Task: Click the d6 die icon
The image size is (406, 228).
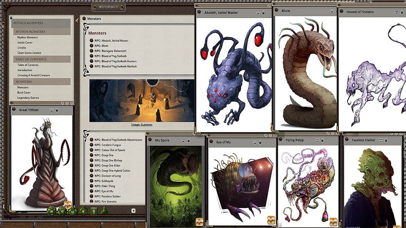Action: pyautogui.click(x=94, y=211)
